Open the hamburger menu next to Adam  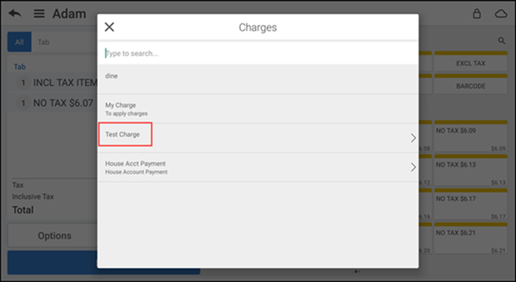pyautogui.click(x=39, y=13)
